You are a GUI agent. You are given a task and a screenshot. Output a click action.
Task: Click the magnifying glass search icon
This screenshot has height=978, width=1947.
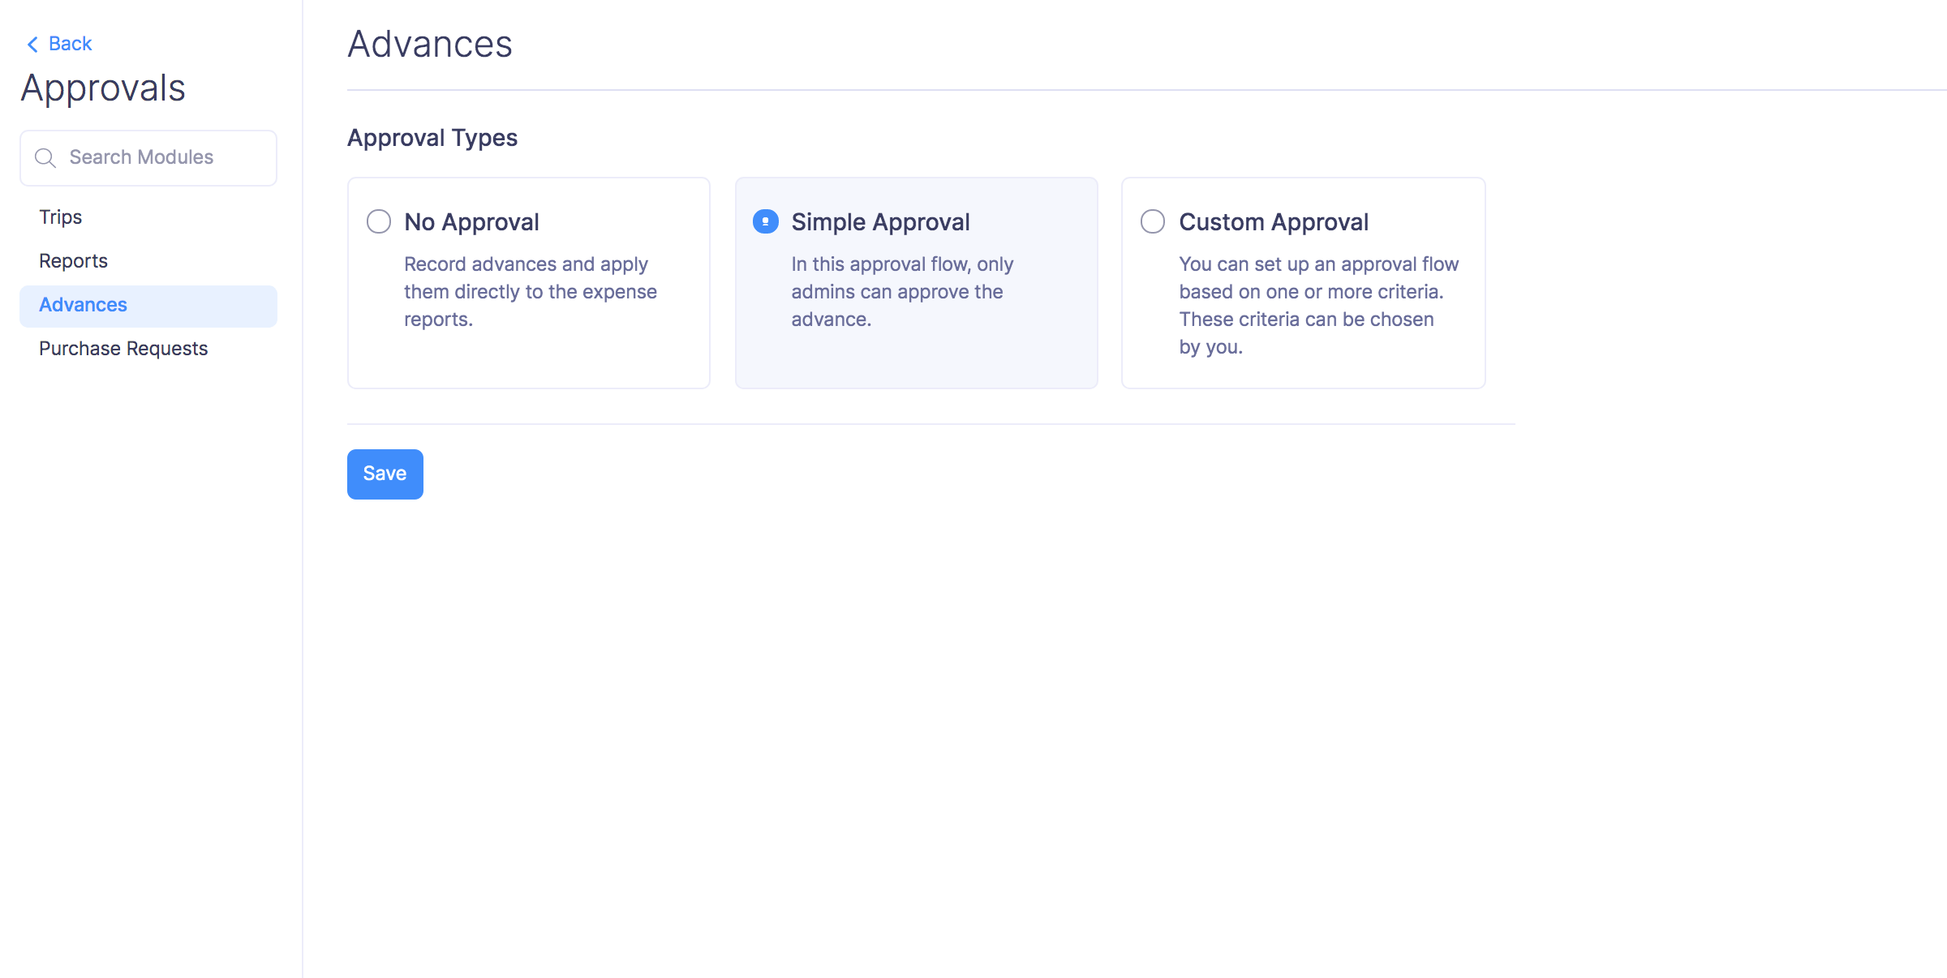coord(45,158)
